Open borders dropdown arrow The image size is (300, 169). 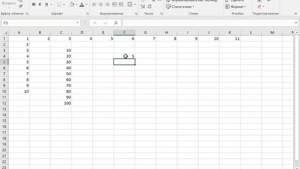click(x=64, y=4)
